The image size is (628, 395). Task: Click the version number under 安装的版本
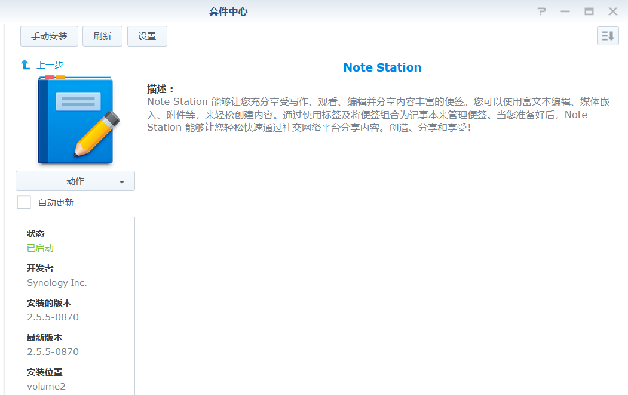53,317
